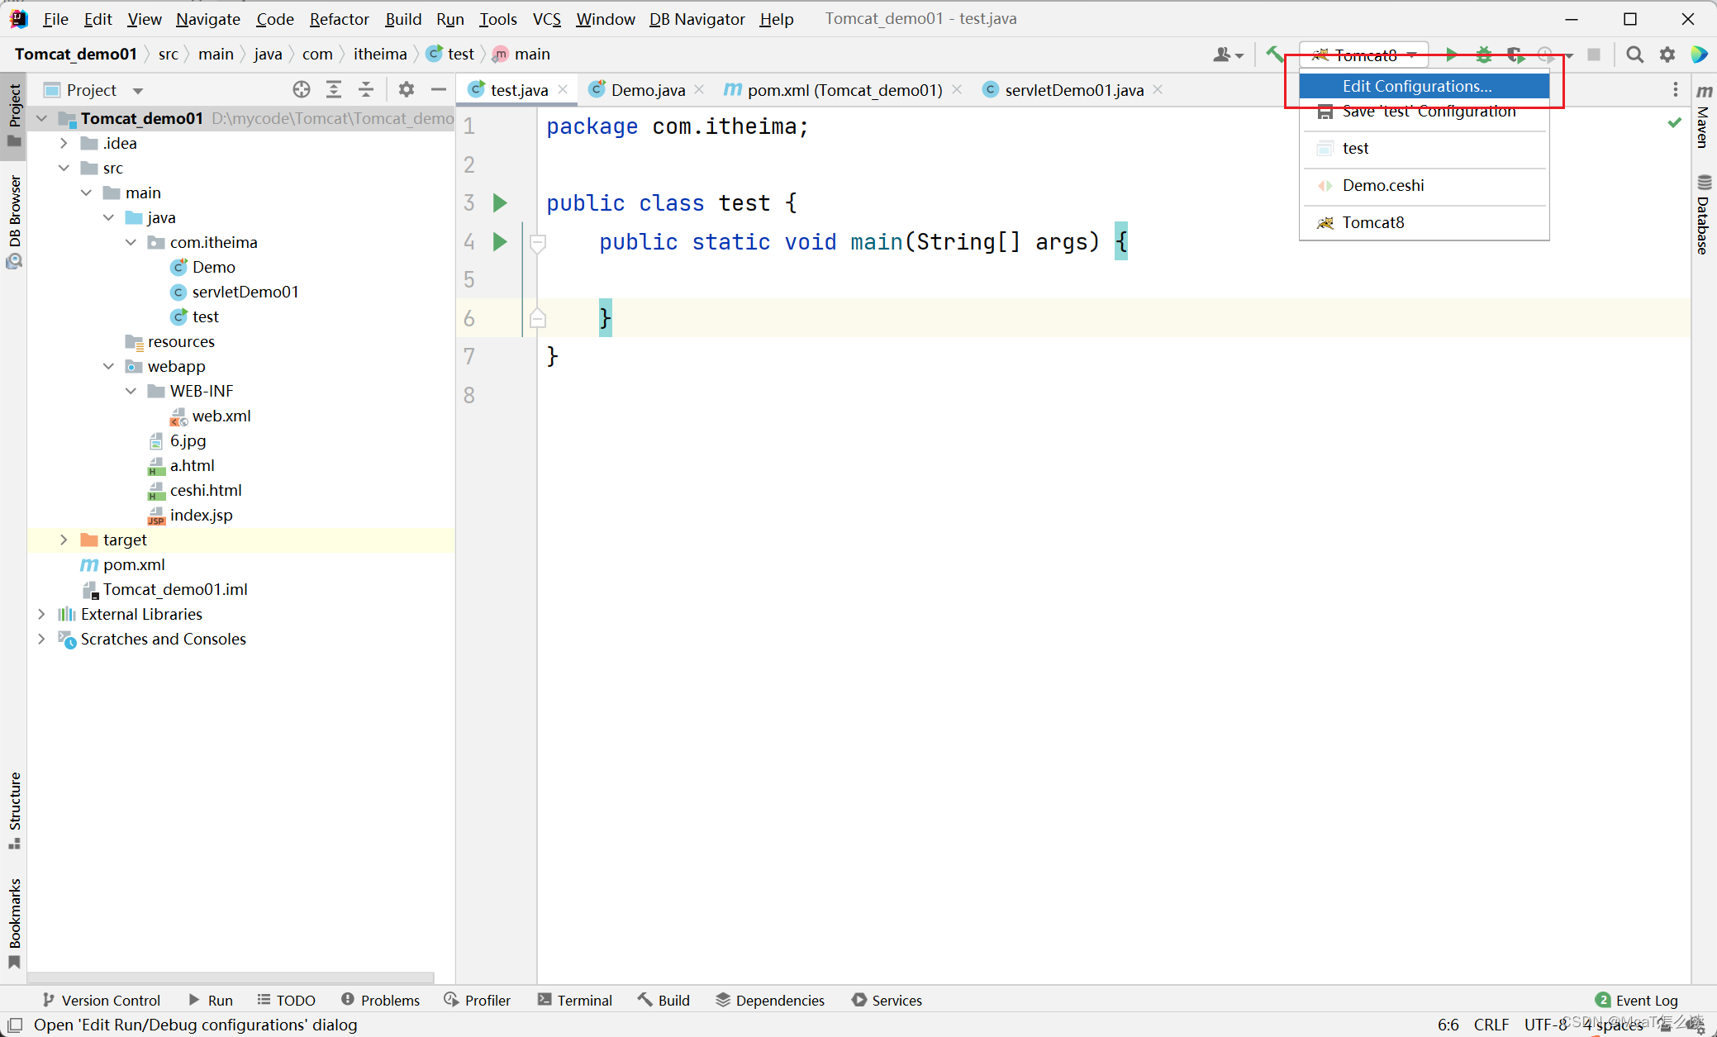Click the Project panel horizontal scrollbar
Viewport: 1717px width, 1037px height.
coord(231,977)
